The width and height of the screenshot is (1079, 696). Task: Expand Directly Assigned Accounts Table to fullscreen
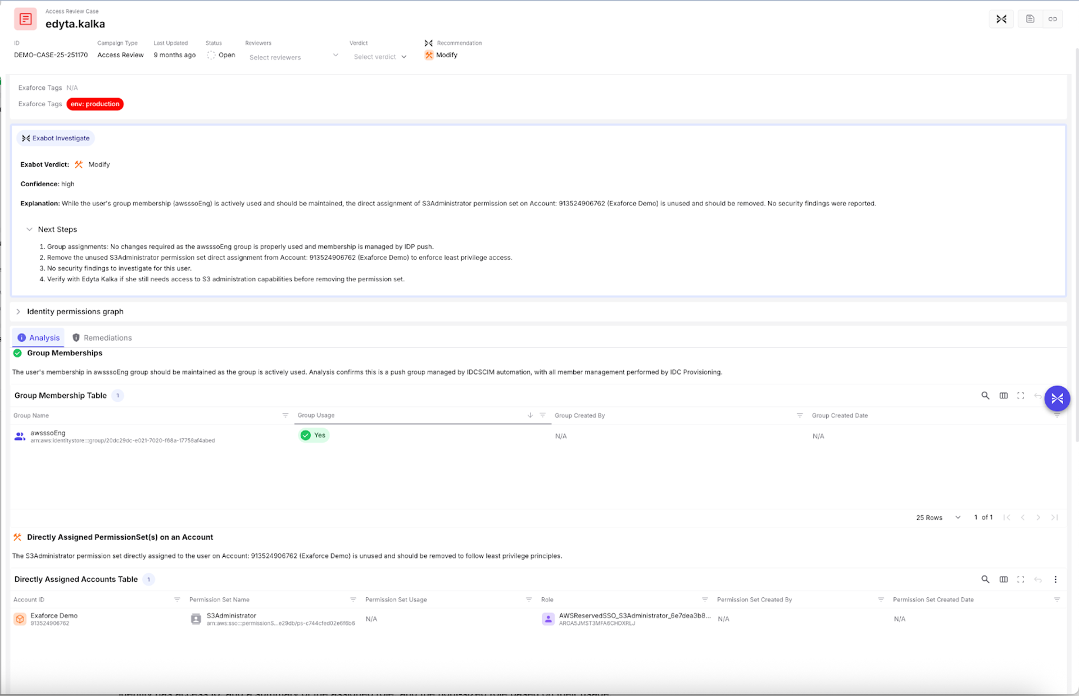(1021, 579)
